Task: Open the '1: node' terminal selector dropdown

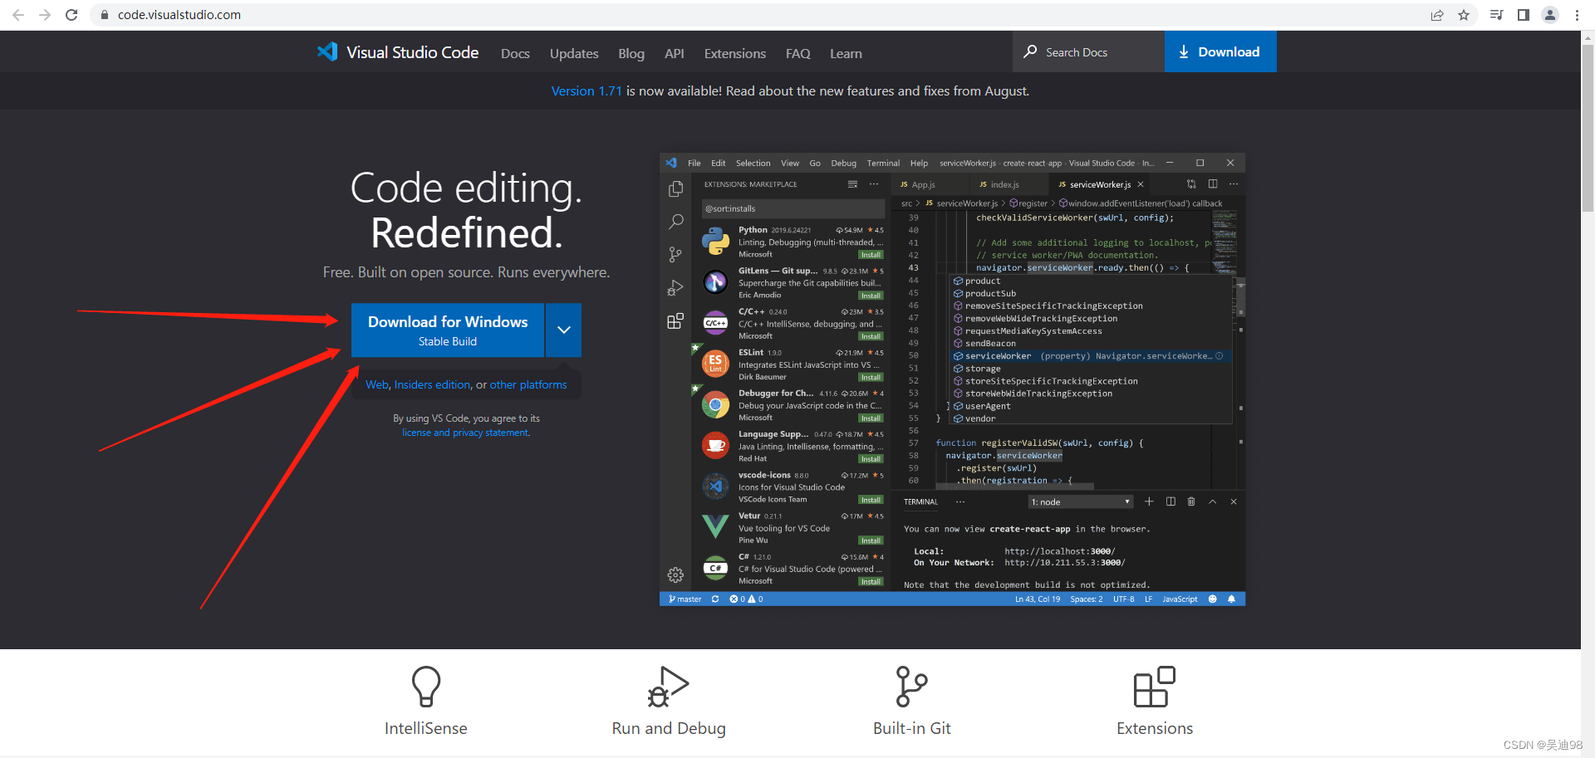Action: click(x=1081, y=501)
